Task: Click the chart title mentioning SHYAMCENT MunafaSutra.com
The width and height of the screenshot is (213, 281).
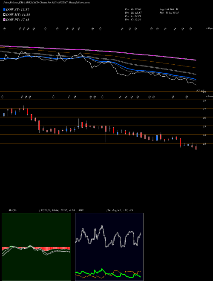Action: click(x=46, y=3)
